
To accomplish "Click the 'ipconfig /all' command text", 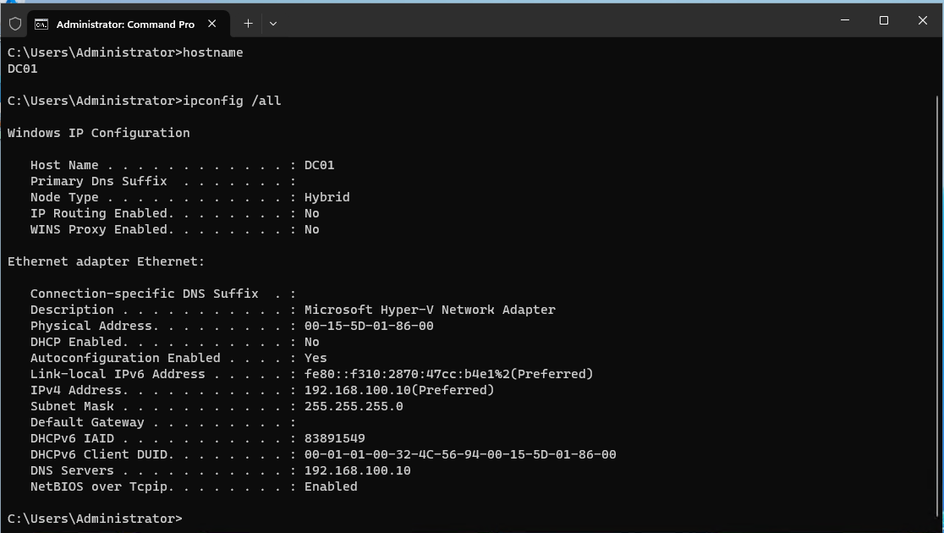I will pos(232,101).
